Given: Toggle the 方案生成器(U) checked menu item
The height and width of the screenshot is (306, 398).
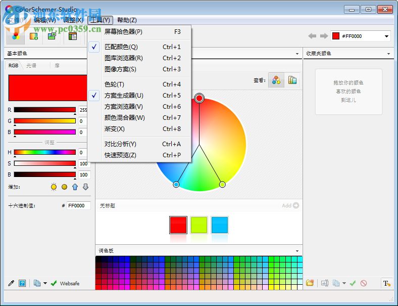Looking at the screenshot, I should pos(139,95).
